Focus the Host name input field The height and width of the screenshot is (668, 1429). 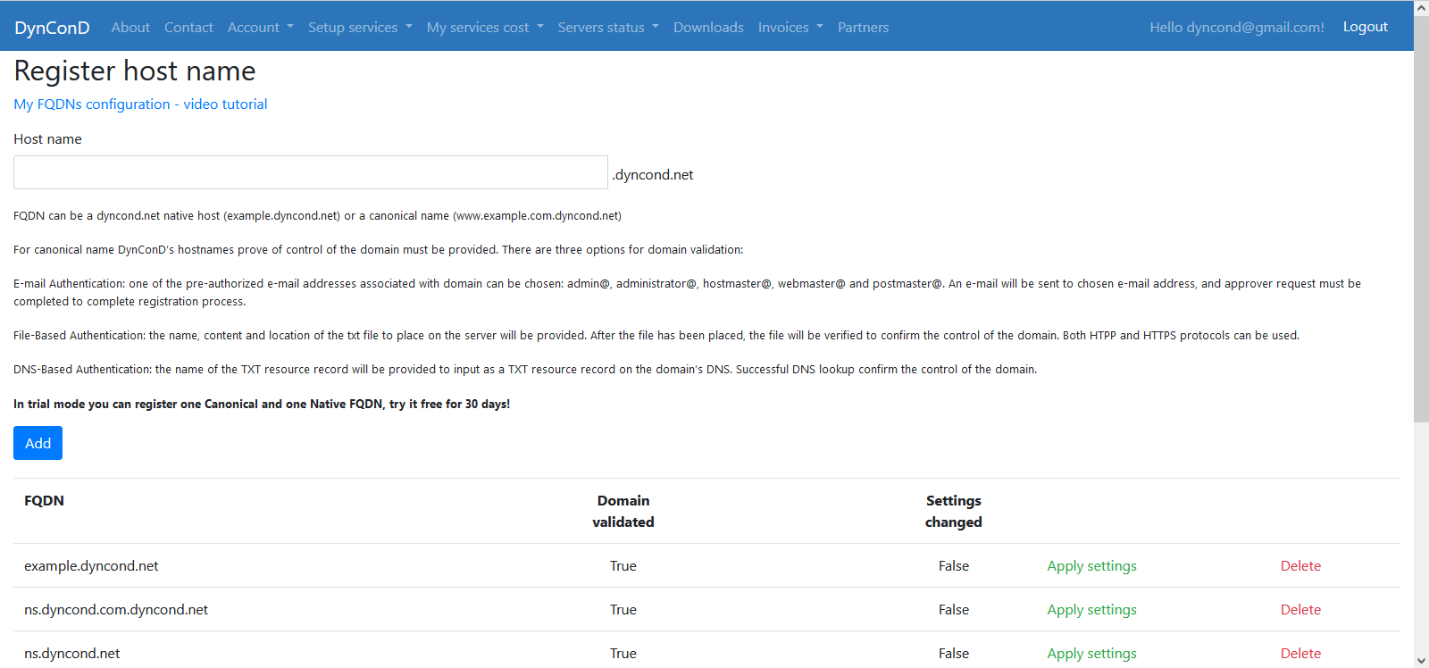point(311,172)
